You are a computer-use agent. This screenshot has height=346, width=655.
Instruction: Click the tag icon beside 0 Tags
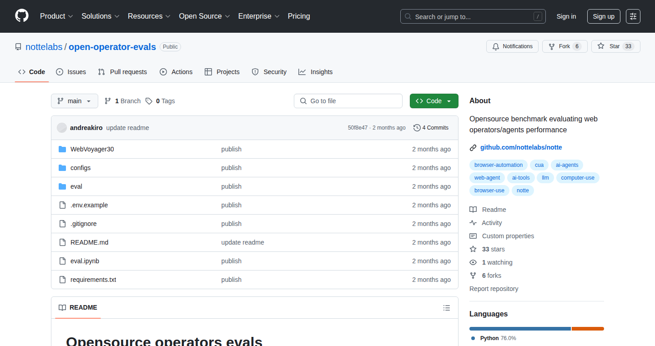point(149,101)
